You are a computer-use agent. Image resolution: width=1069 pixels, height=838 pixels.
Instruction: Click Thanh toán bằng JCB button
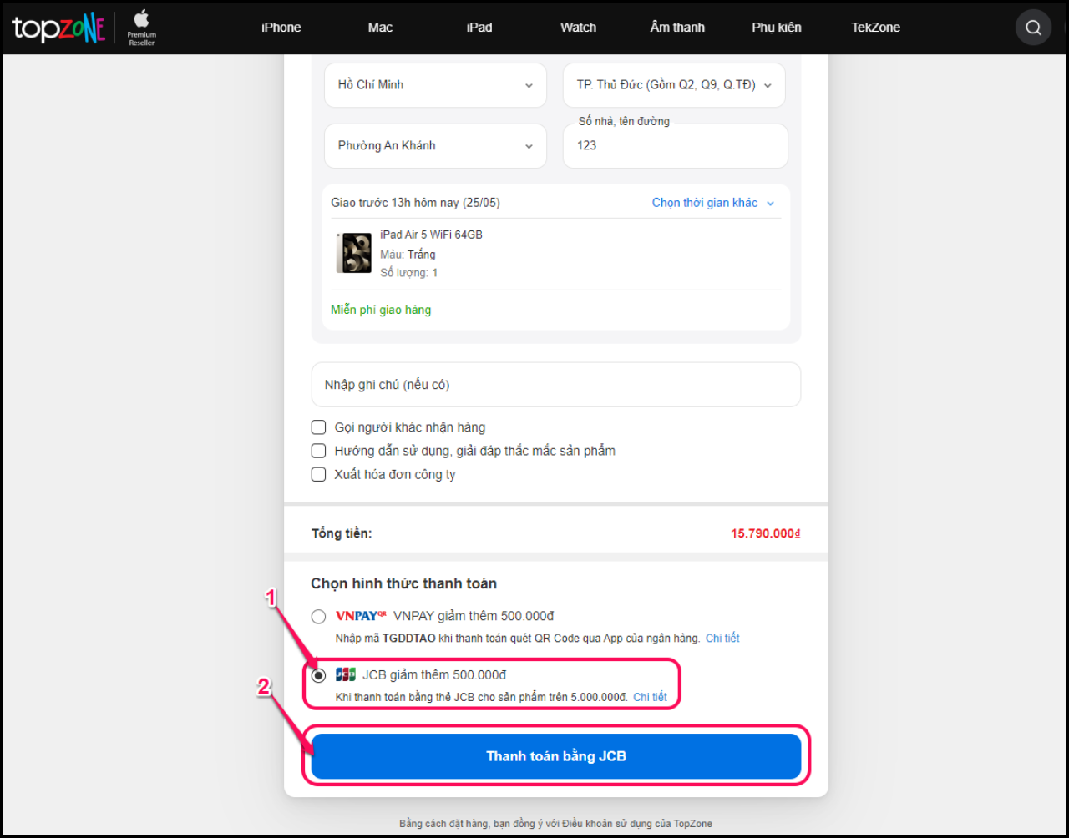pos(556,756)
